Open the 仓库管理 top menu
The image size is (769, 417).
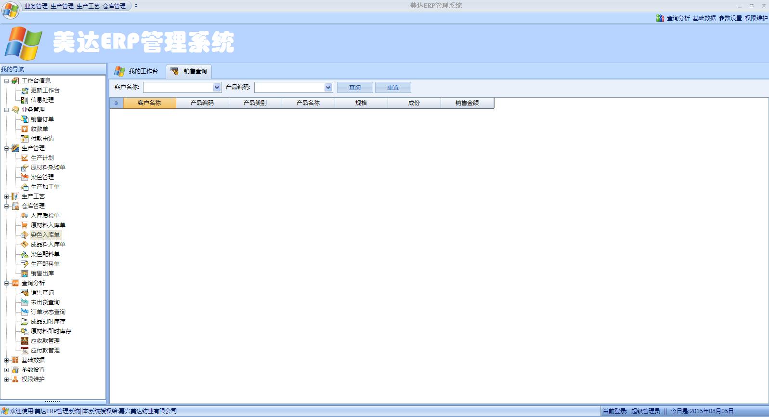coord(114,6)
